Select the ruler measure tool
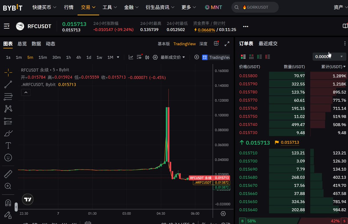 tap(8, 174)
